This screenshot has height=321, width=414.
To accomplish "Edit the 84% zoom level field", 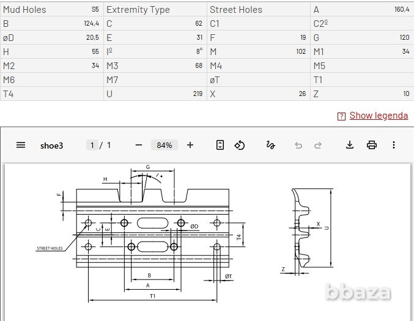I will click(x=164, y=145).
